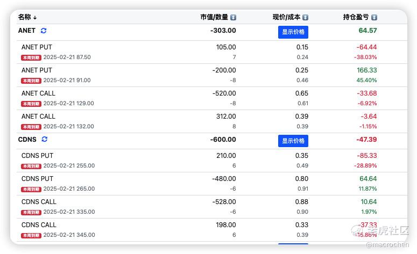The image size is (417, 254).
Task: Select the ANET group name
Action: click(26, 31)
